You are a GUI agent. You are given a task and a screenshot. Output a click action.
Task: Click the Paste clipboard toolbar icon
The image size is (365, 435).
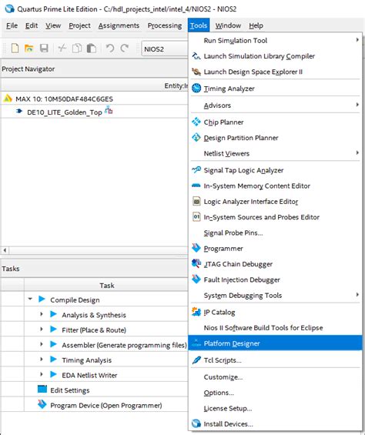pyautogui.click(x=92, y=49)
